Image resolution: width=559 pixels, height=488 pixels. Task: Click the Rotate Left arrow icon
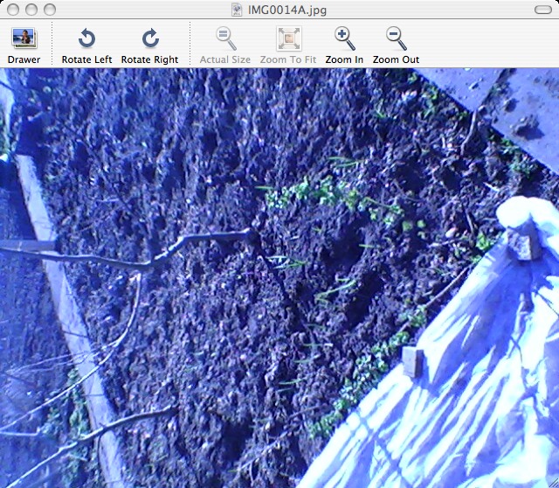coord(86,38)
